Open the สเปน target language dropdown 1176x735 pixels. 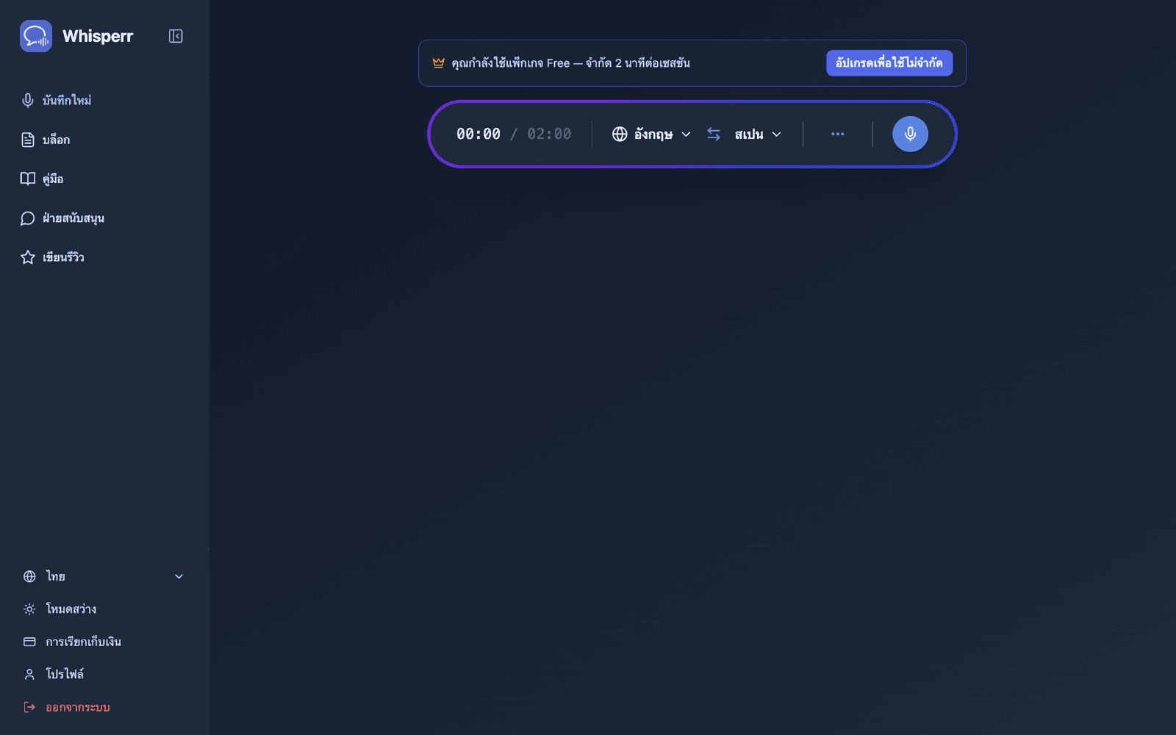click(x=758, y=134)
